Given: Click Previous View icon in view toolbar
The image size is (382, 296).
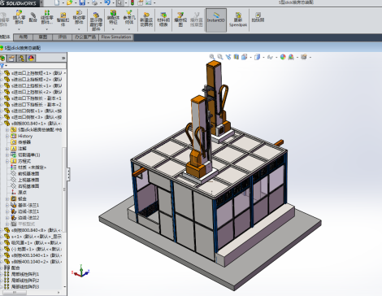Looking at the screenshot, I should coord(228,57).
